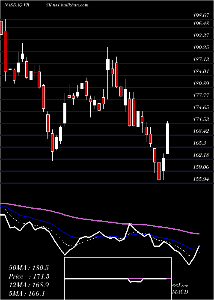This screenshot has height=300, width=214.
Task: Click the 155.94 price axis label
Action: tap(201, 179)
